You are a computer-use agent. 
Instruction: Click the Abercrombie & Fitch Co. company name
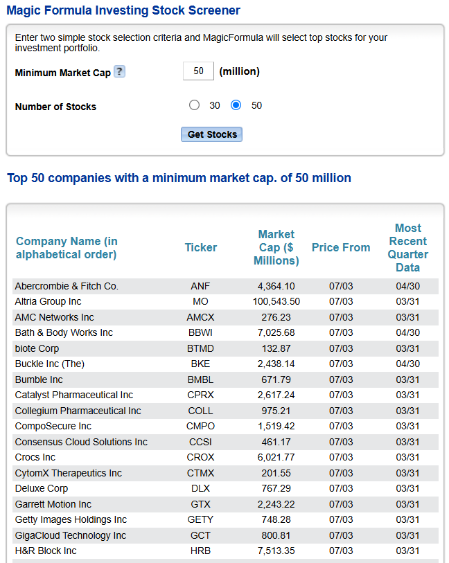point(67,286)
